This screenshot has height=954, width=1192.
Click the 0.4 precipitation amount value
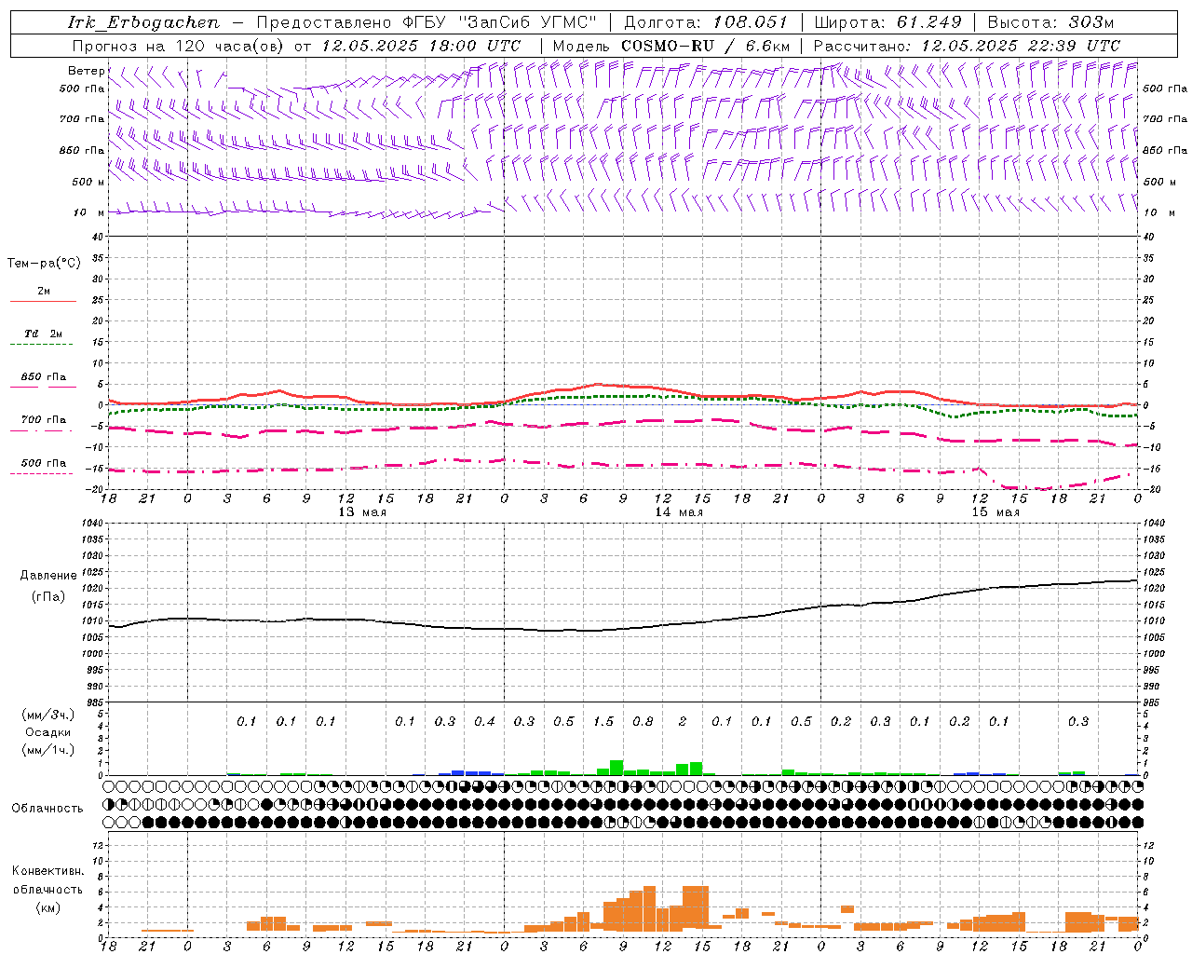coord(484,722)
